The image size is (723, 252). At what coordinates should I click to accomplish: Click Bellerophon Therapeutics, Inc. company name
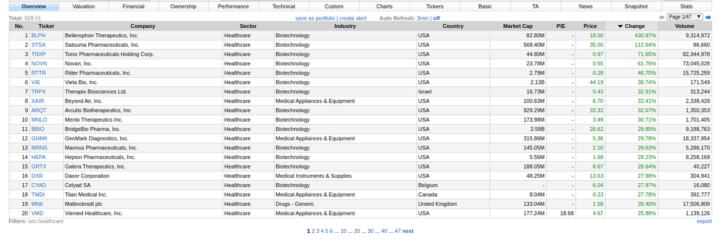102,36
